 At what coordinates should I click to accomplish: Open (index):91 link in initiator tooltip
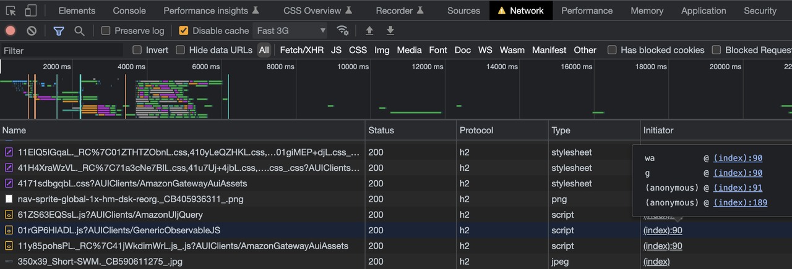pyautogui.click(x=738, y=188)
